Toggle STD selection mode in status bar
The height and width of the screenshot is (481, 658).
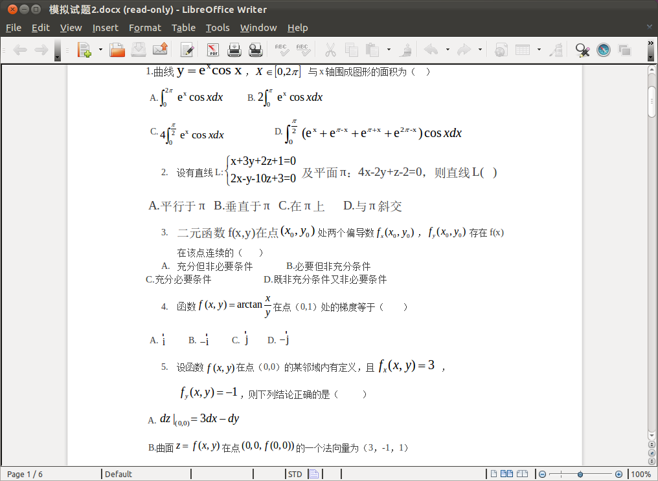(x=295, y=474)
